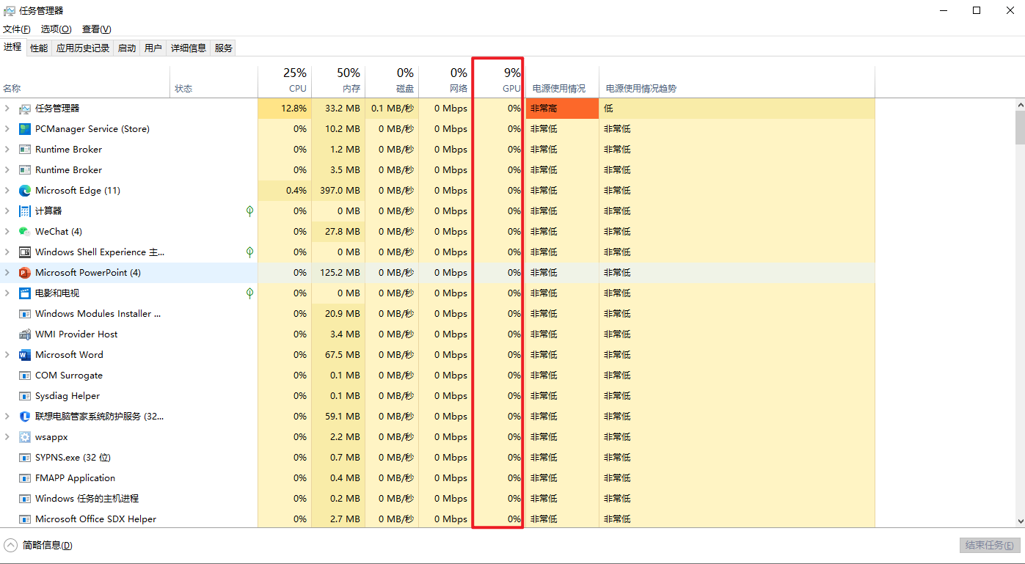Expand the Microsoft Edge (11) process group
The height and width of the screenshot is (564, 1025).
(x=7, y=191)
